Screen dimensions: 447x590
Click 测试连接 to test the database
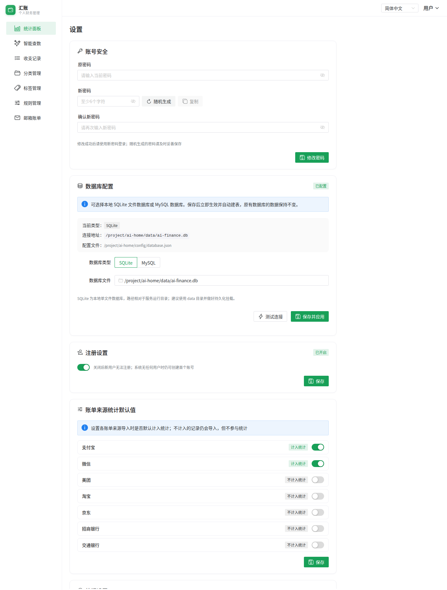[270, 316]
